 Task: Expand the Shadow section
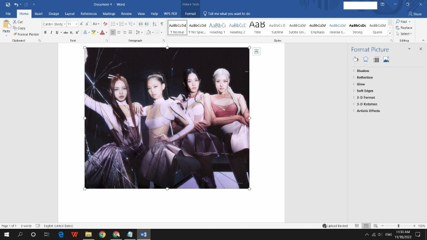click(x=362, y=71)
